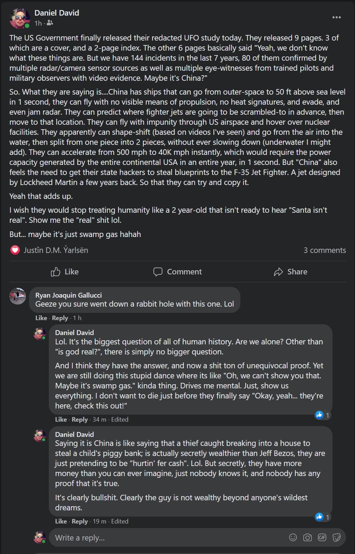Toggle Like on Ryan Joaquin Gallucci's comment
This screenshot has width=355, height=554.
click(41, 318)
